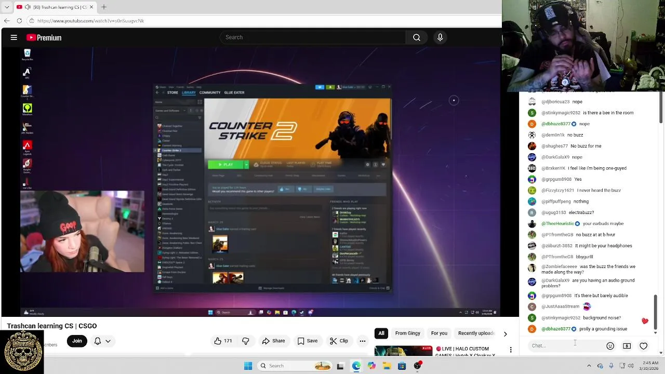Open the LIVE HALO CUSTOM GAMES title link
The width and height of the screenshot is (665, 374).
pos(465,351)
